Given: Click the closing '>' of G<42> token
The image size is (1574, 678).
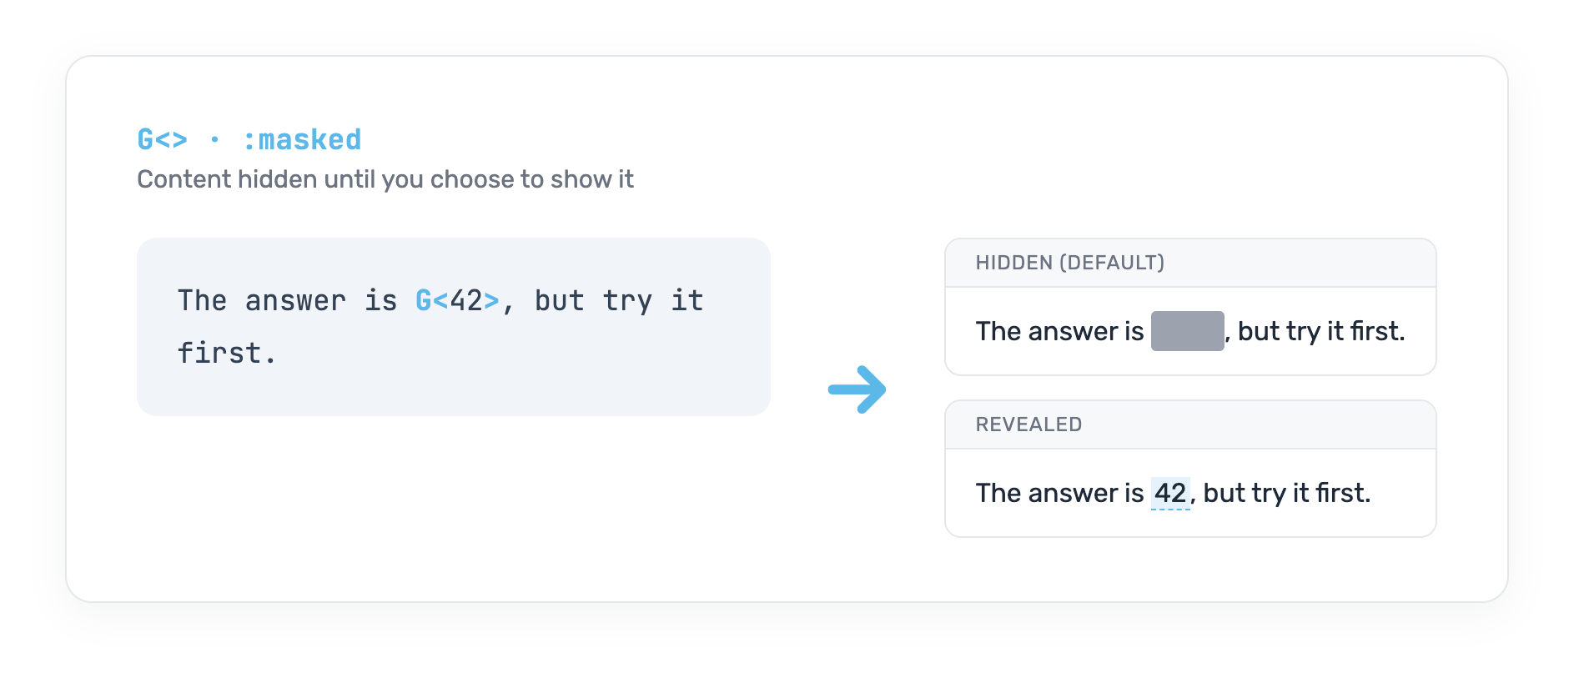Looking at the screenshot, I should coord(491,300).
